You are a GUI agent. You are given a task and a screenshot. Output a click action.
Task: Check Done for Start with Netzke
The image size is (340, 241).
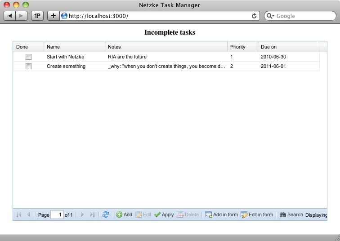coord(29,57)
